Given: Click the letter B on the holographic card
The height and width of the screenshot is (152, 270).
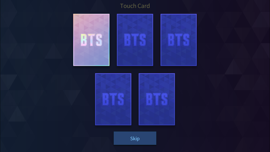Looking at the screenshot, I should (x=84, y=40).
